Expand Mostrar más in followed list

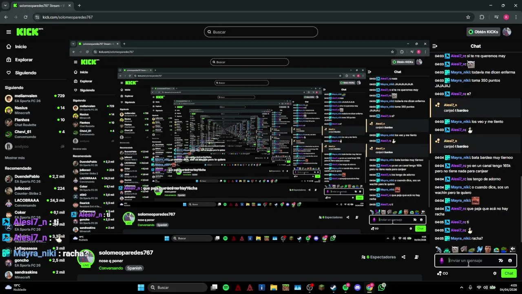click(x=15, y=158)
